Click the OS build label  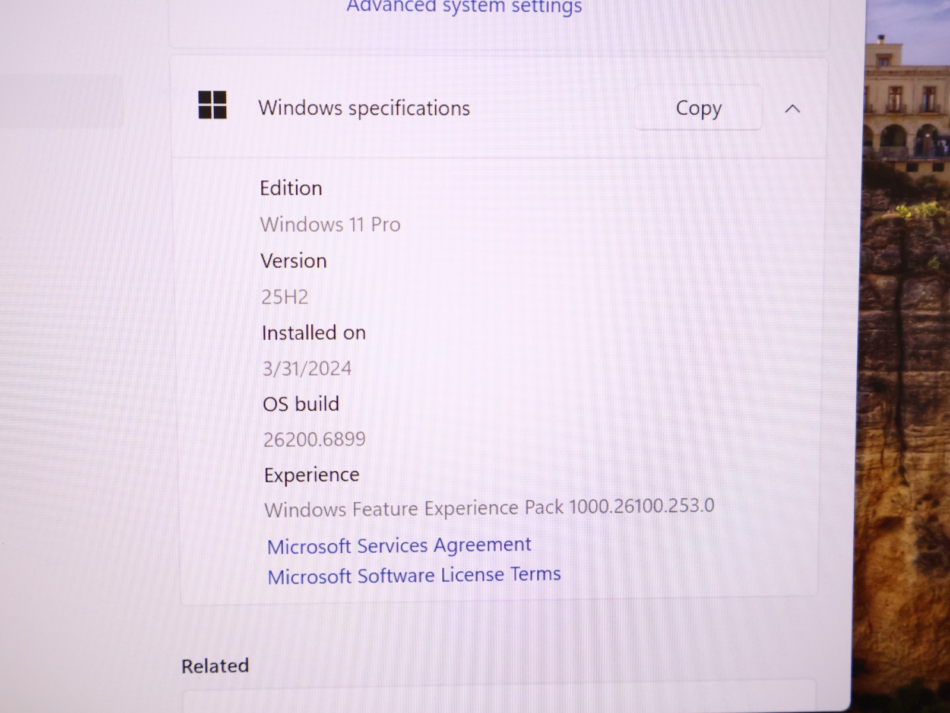301,404
